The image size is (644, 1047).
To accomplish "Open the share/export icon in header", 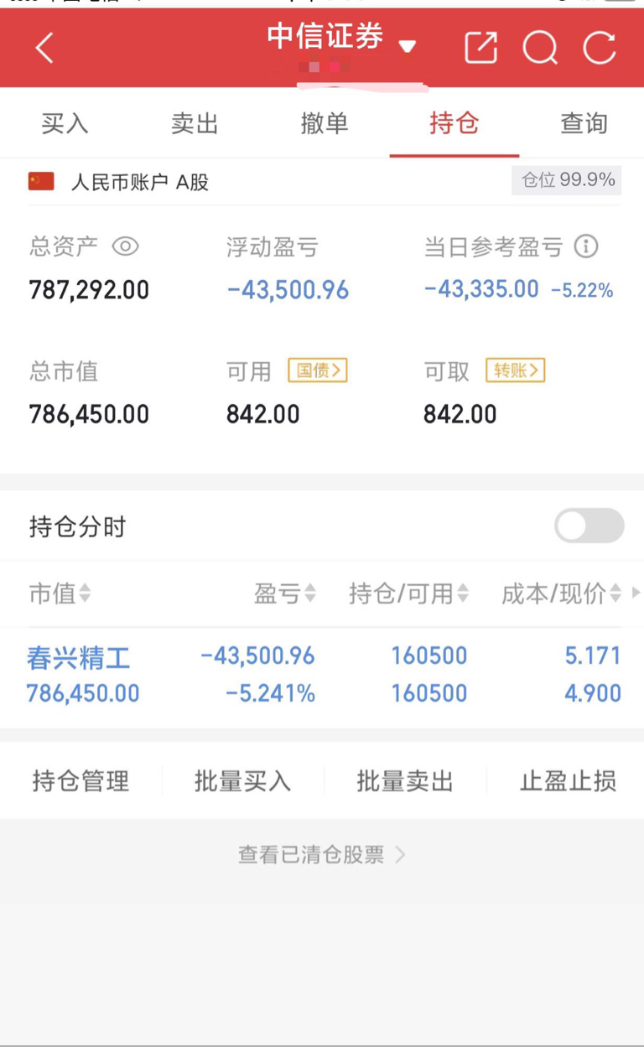I will pyautogui.click(x=480, y=48).
